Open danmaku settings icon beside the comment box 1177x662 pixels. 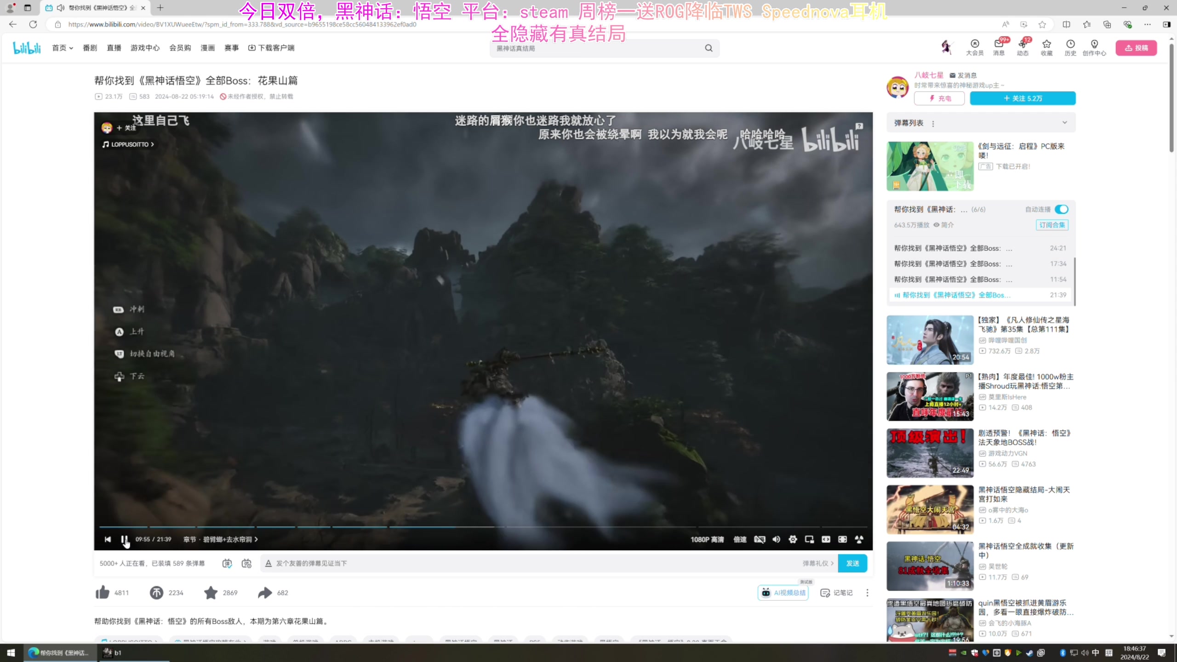[x=247, y=563]
